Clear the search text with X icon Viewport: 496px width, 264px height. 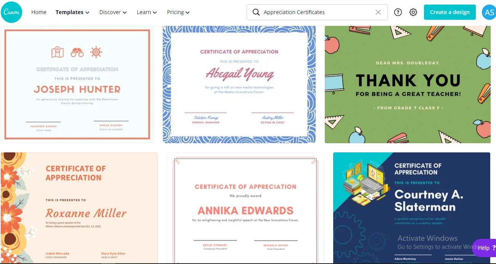(378, 12)
